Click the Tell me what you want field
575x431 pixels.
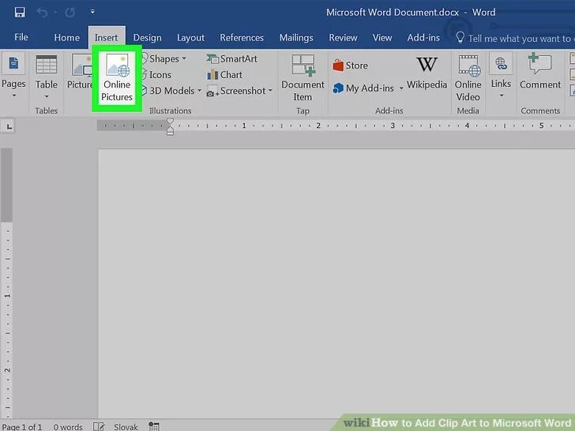[x=514, y=38]
